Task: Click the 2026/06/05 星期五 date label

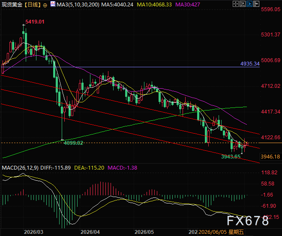Action: click(x=221, y=232)
